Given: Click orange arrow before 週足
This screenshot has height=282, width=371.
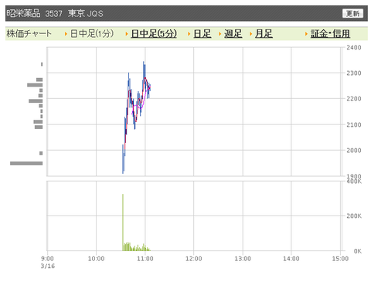Looking at the screenshot, I should 220,34.
